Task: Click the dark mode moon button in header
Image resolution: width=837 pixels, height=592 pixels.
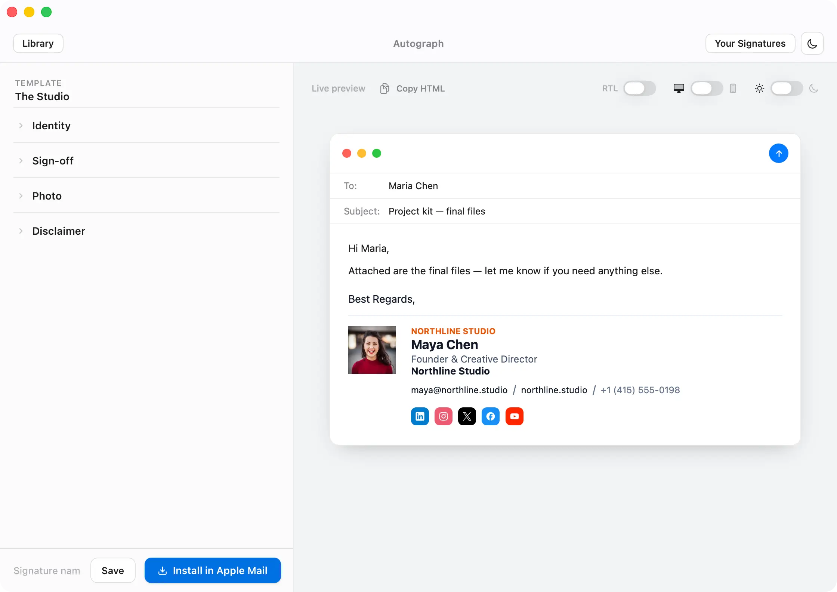Action: click(812, 43)
